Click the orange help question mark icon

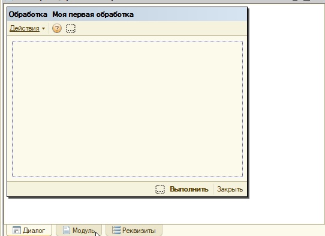click(x=57, y=28)
